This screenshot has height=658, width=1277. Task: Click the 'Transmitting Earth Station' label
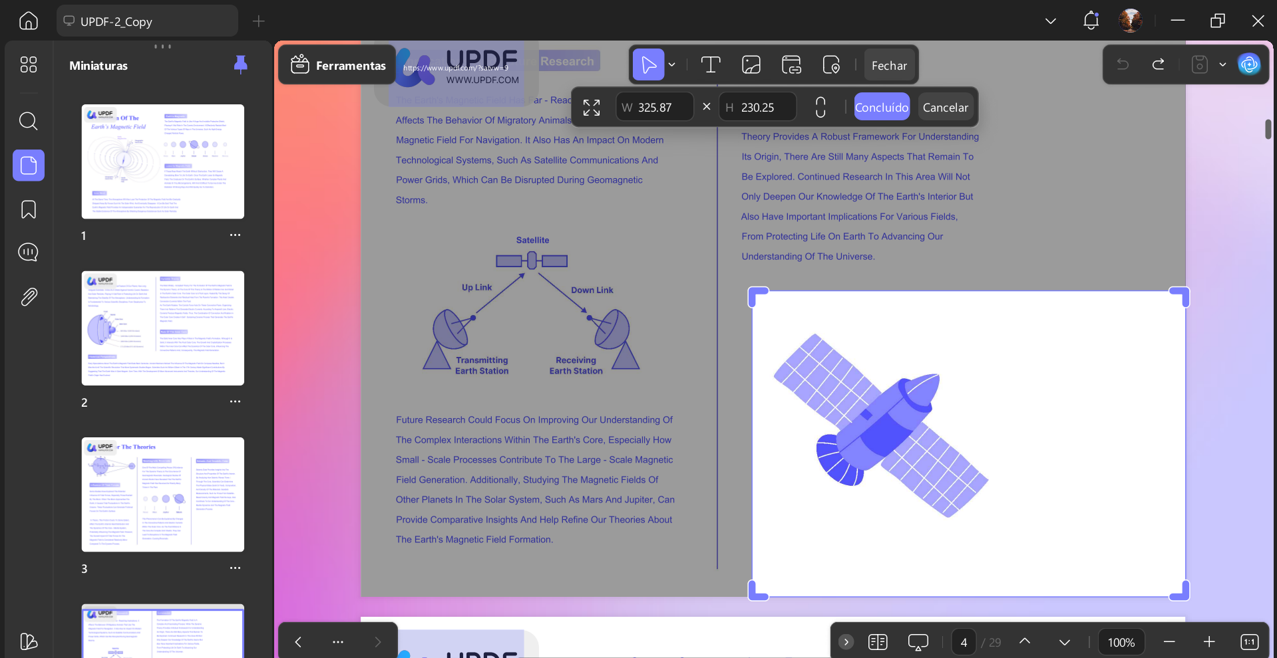482,366
